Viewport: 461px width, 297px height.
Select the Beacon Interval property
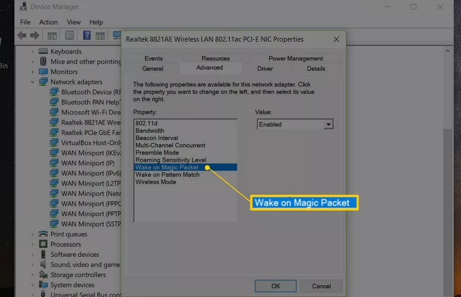coord(186,138)
